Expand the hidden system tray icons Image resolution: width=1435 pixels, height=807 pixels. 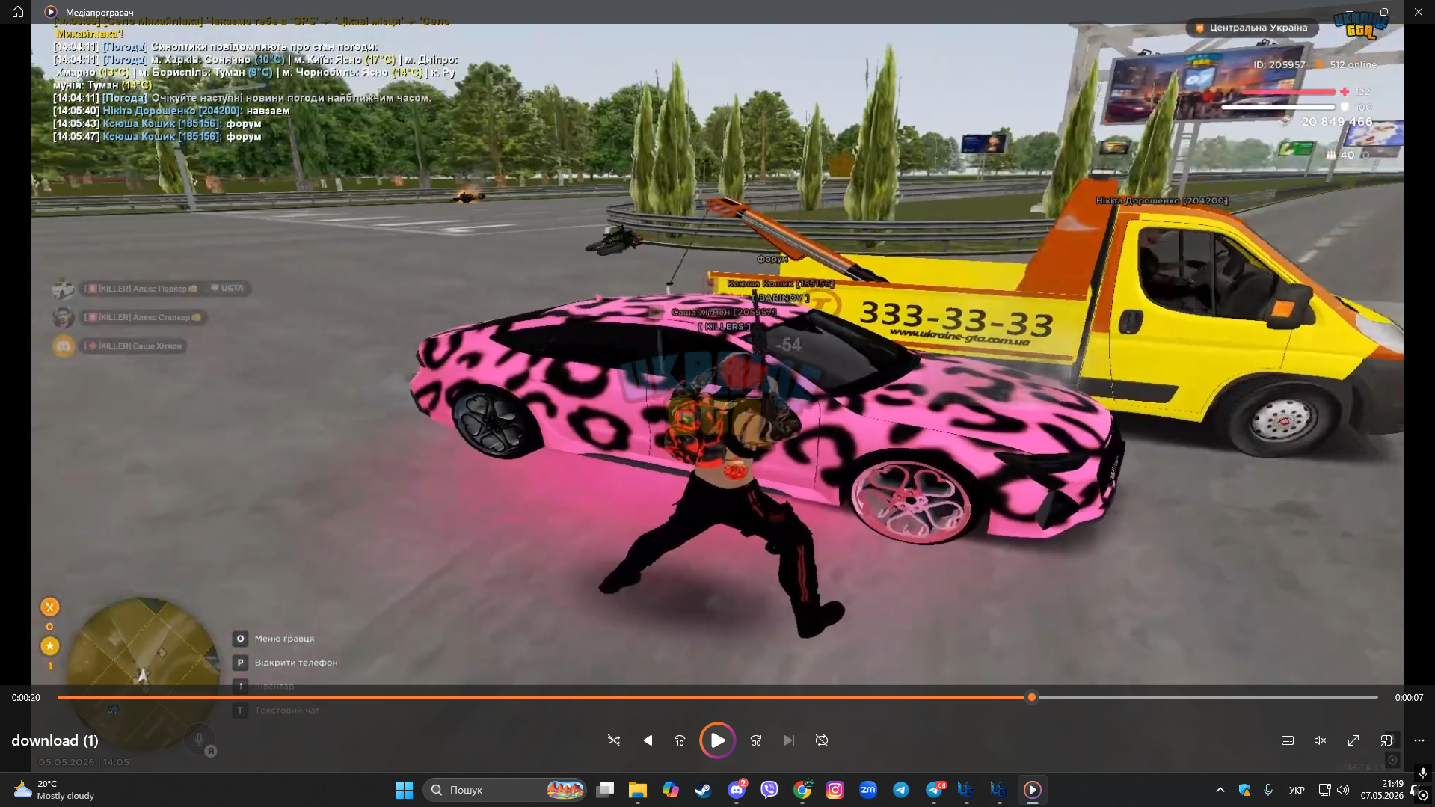1220,790
